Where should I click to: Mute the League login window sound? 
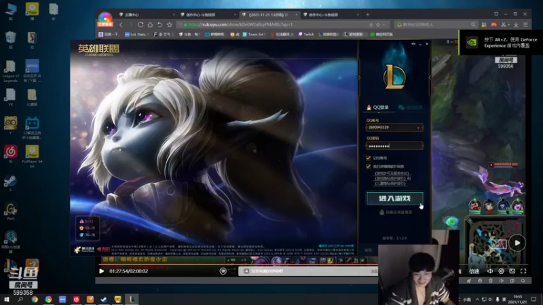click(413, 44)
